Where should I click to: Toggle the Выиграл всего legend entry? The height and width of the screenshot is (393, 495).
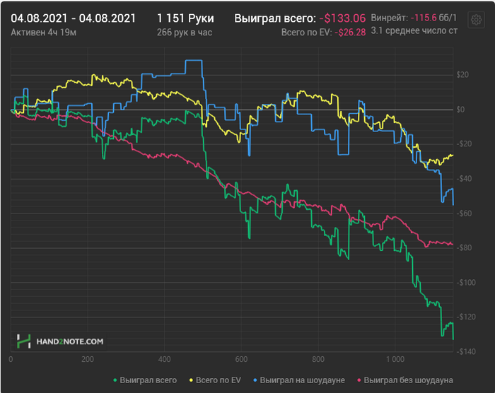tap(145, 380)
